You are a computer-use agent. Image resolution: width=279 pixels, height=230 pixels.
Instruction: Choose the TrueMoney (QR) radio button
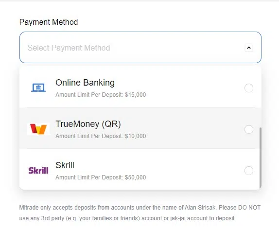point(249,129)
